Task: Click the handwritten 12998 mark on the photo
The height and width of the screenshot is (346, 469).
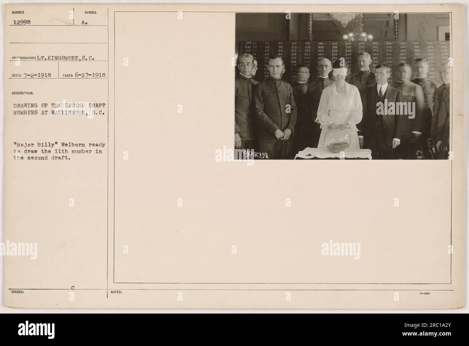Action: (x=259, y=155)
